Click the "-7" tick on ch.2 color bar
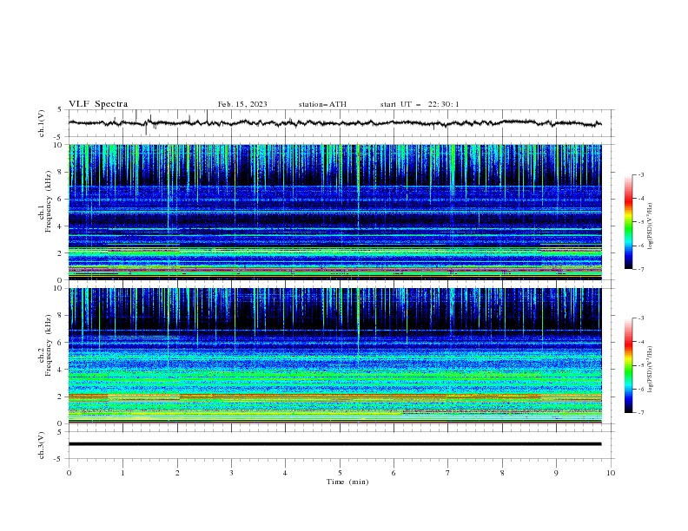The height and width of the screenshot is (531, 688). click(x=641, y=413)
